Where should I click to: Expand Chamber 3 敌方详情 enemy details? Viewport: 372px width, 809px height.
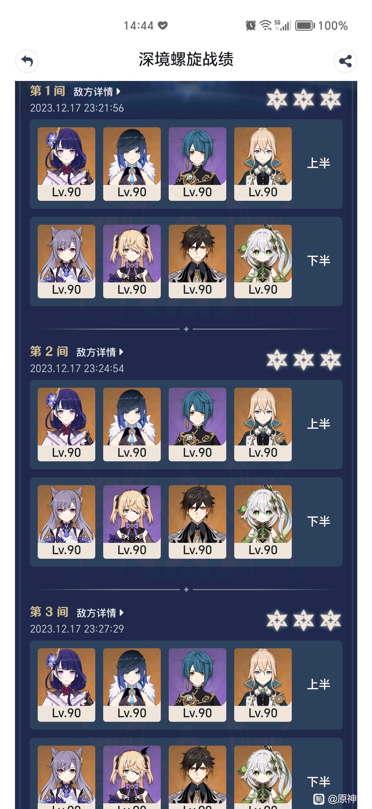tap(100, 613)
